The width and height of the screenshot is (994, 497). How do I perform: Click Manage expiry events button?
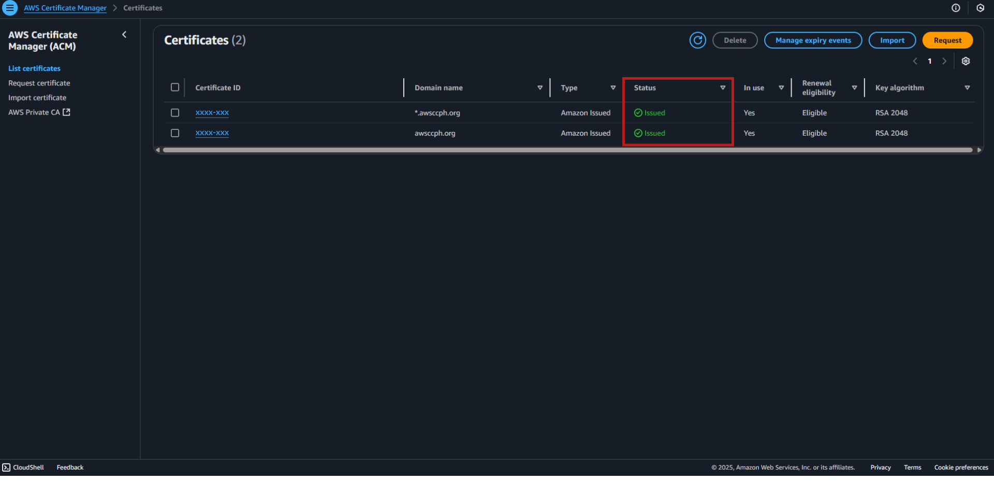coord(813,40)
